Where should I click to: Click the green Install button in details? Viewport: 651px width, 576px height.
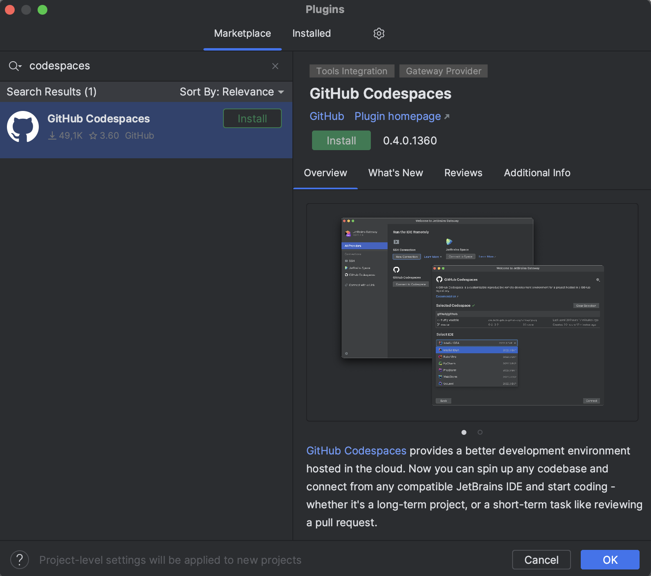coord(341,141)
